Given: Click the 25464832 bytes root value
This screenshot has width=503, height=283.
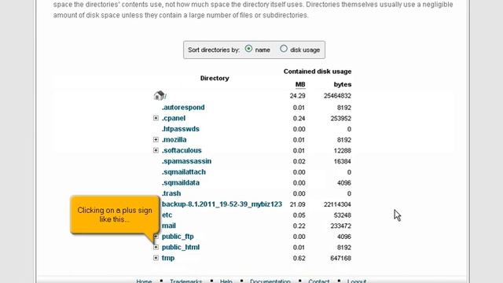Looking at the screenshot, I should click(x=337, y=96).
